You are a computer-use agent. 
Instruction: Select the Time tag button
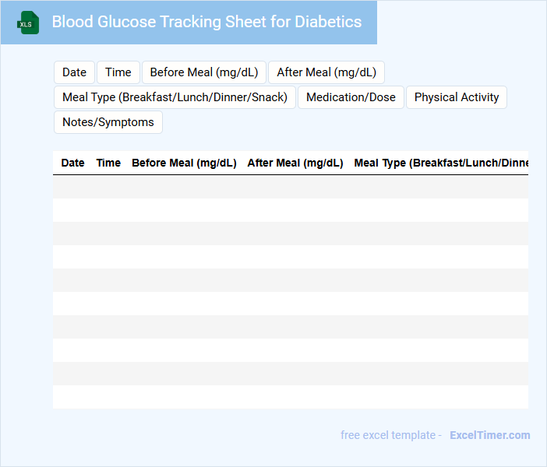118,72
